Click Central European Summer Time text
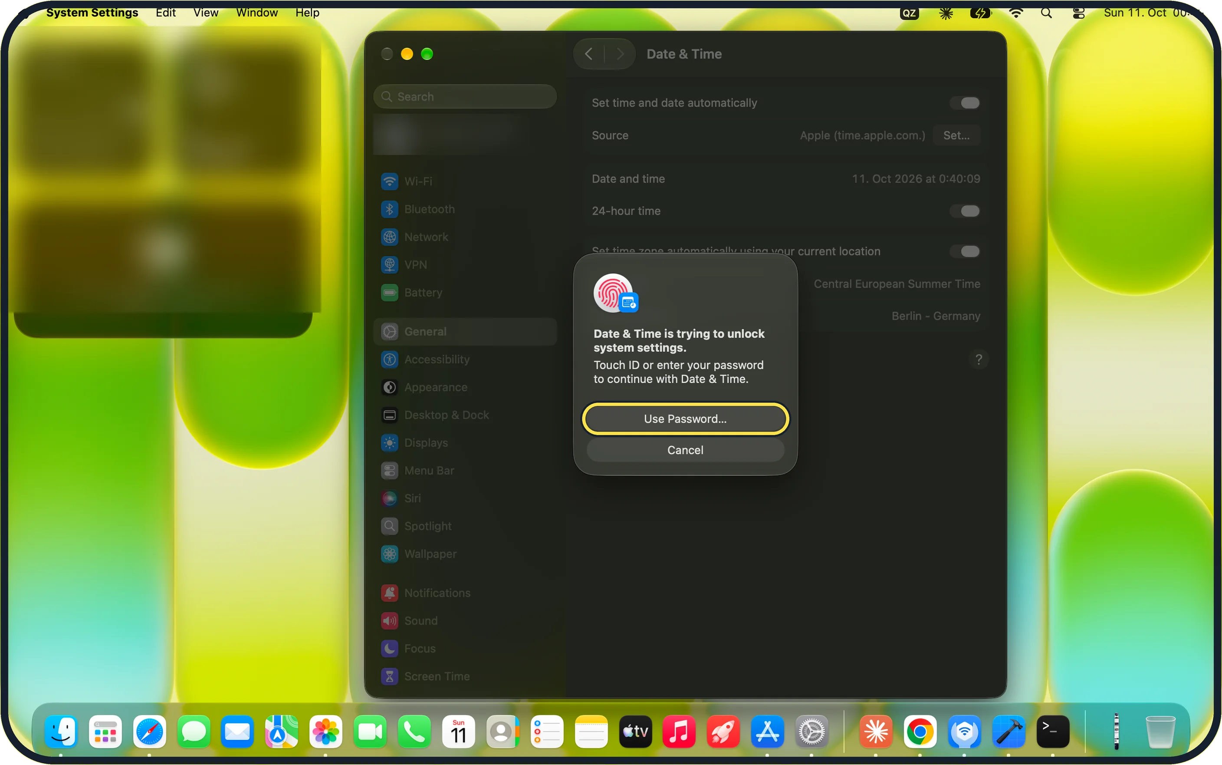The height and width of the screenshot is (765, 1222). [897, 284]
